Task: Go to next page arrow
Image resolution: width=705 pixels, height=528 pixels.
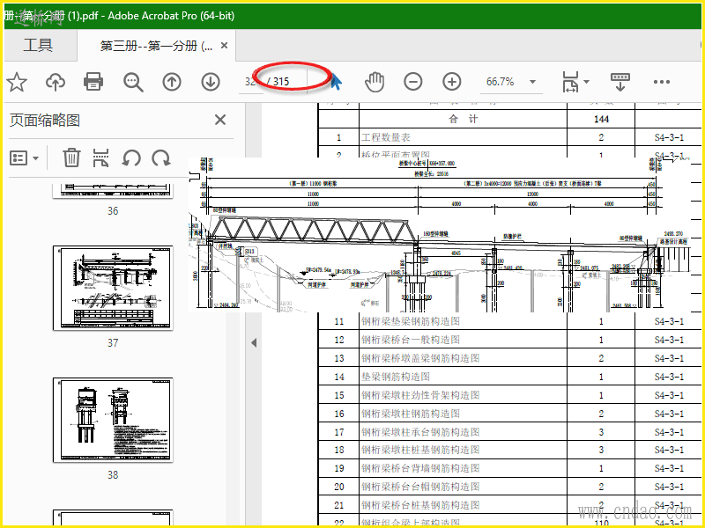Action: point(211,82)
